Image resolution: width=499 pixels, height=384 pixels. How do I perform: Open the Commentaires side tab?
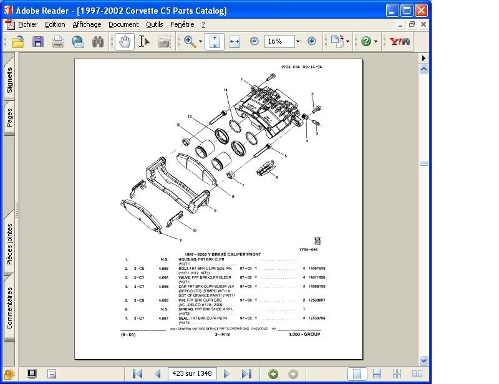(x=9, y=308)
